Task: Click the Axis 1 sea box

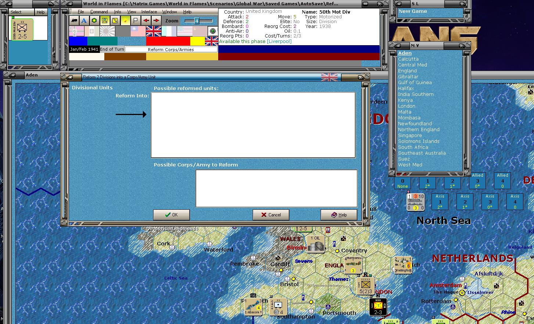Action: coord(440,202)
